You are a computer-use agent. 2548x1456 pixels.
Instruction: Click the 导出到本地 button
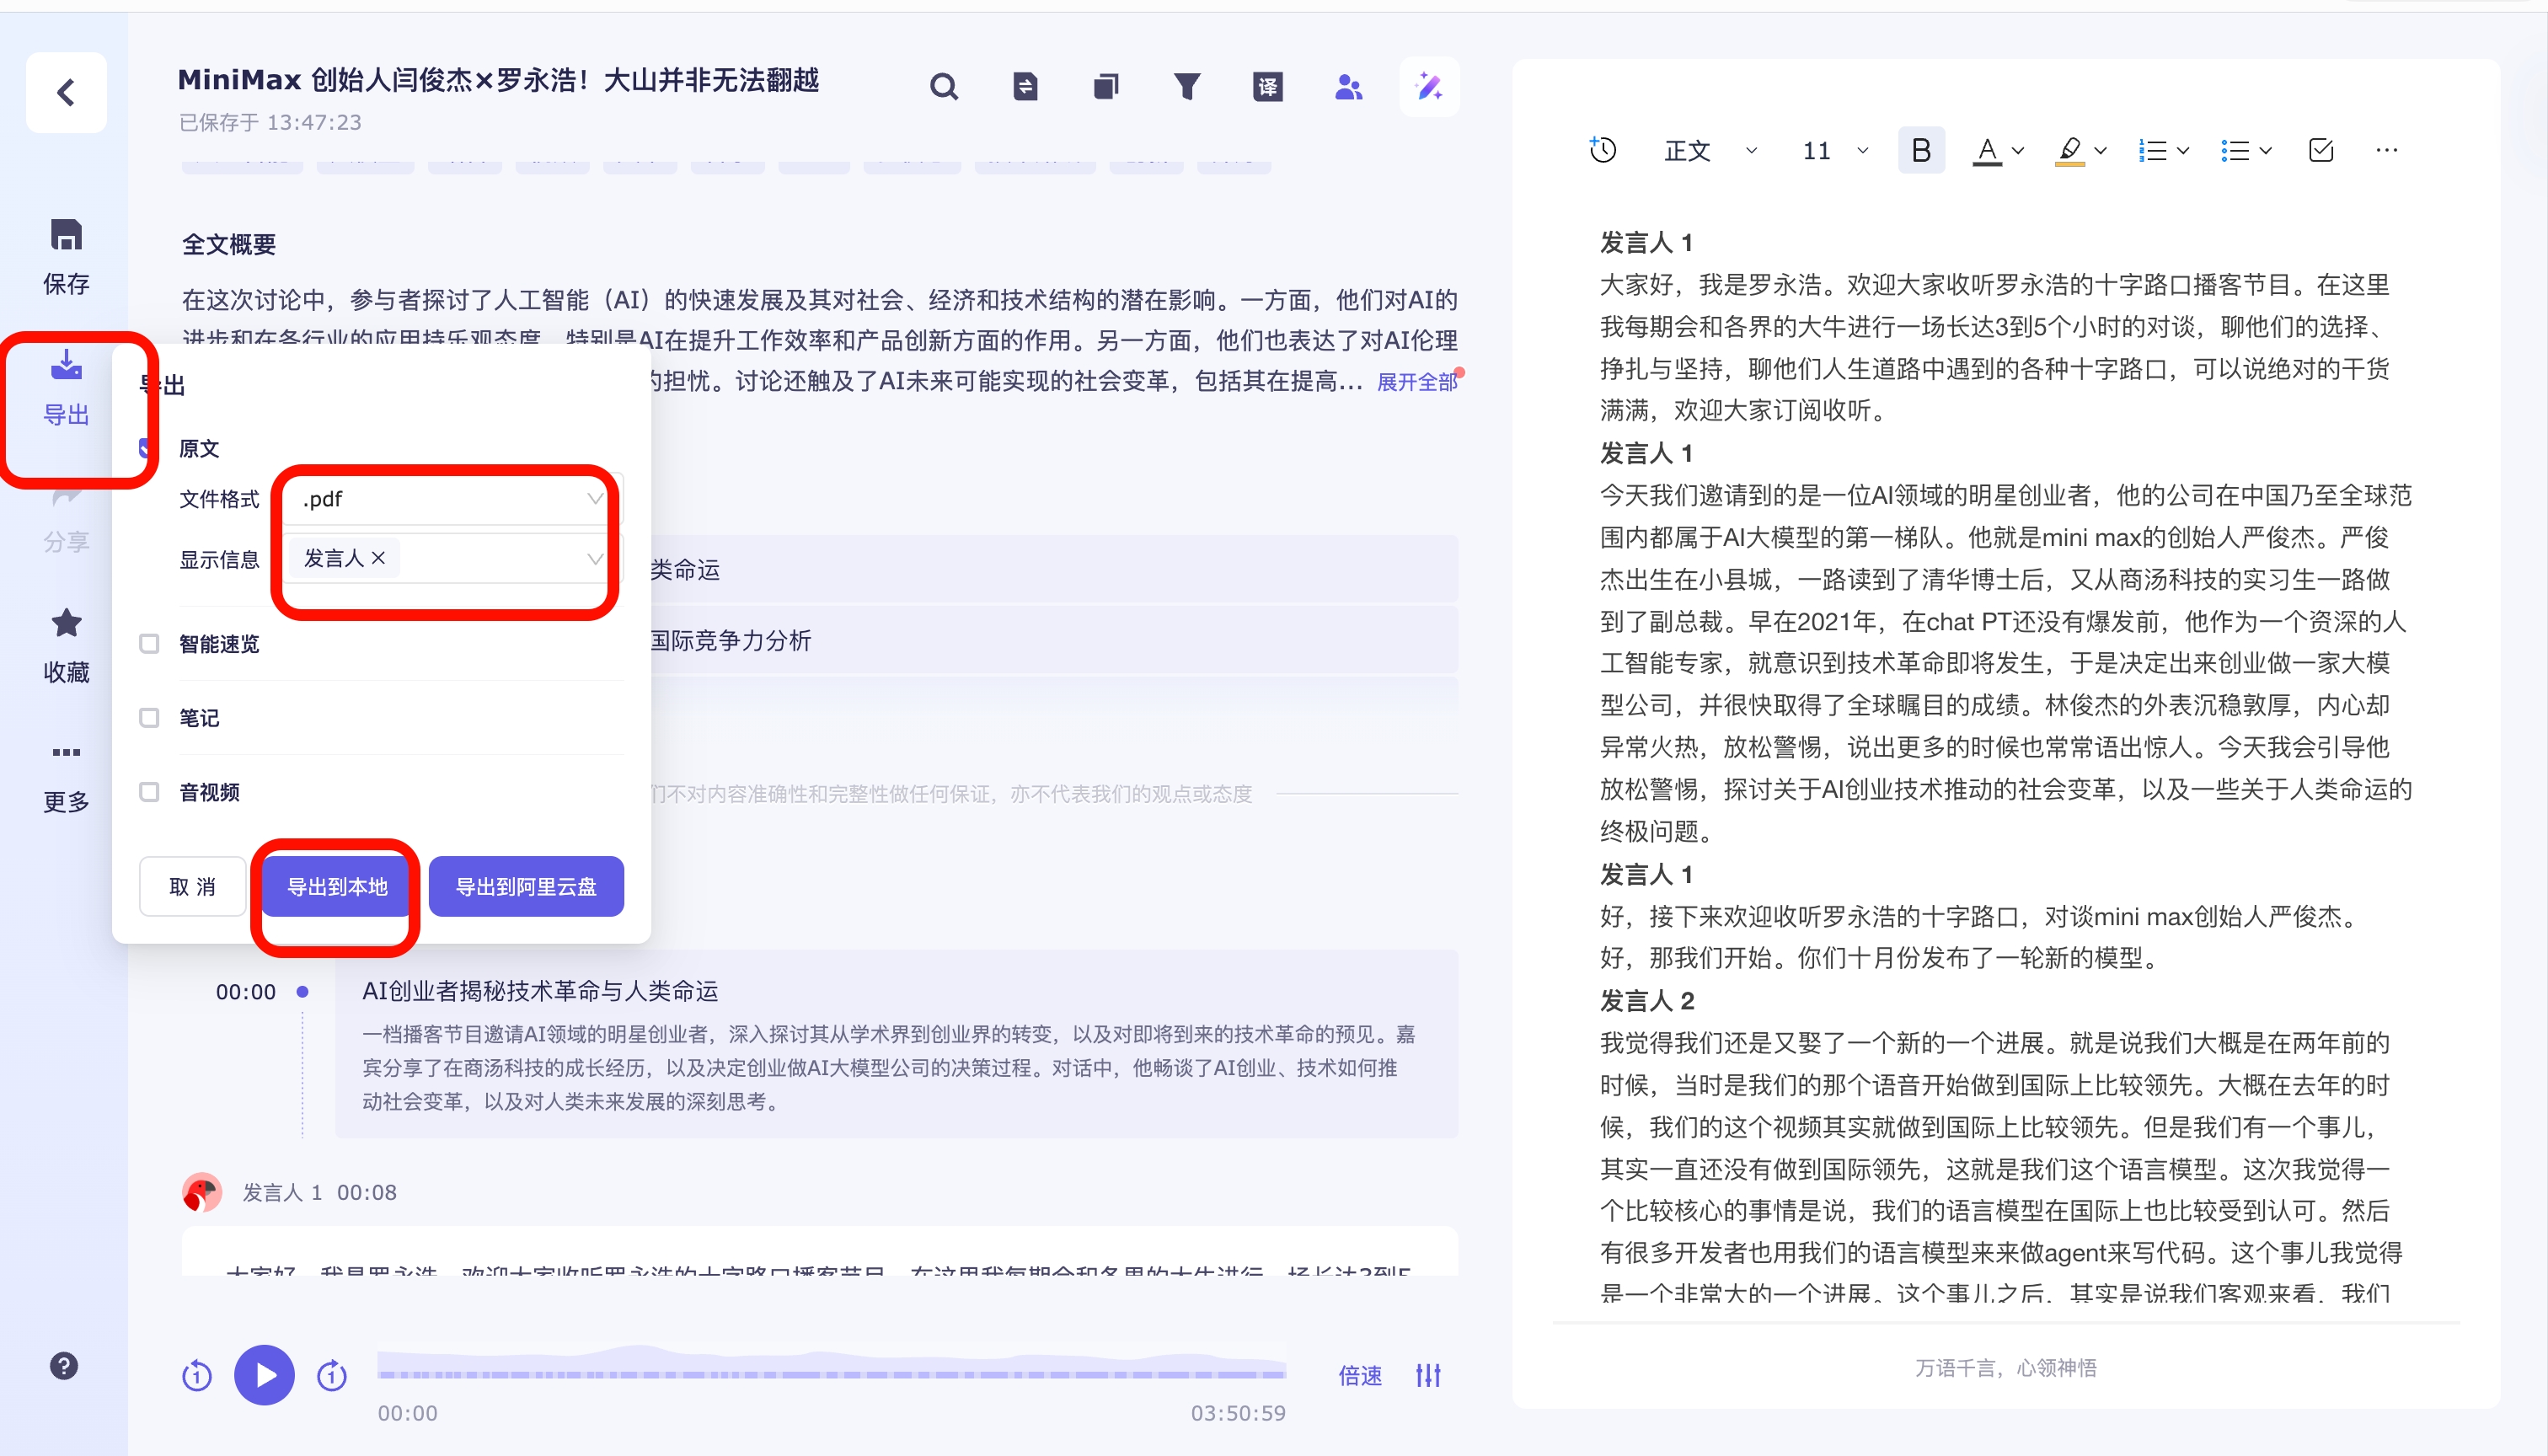pos(337,886)
